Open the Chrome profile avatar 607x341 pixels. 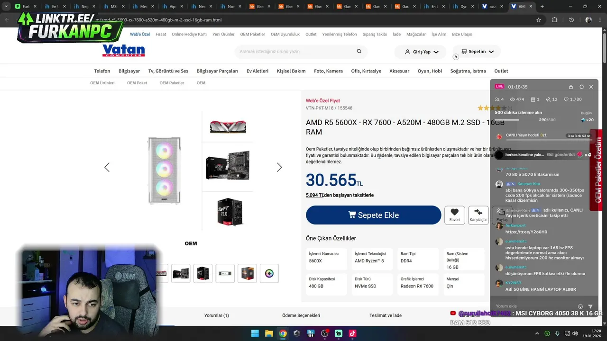coord(589,20)
